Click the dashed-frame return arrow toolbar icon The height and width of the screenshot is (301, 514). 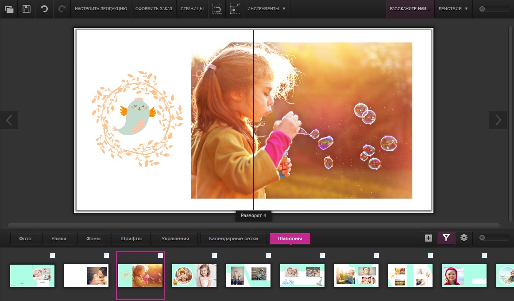[x=217, y=9]
